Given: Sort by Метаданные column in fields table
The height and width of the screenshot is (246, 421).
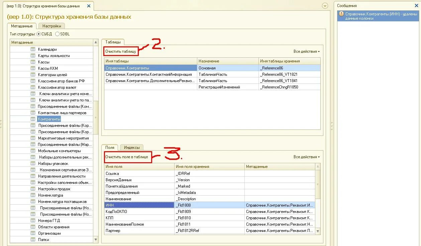Looking at the screenshot, I should (280, 167).
